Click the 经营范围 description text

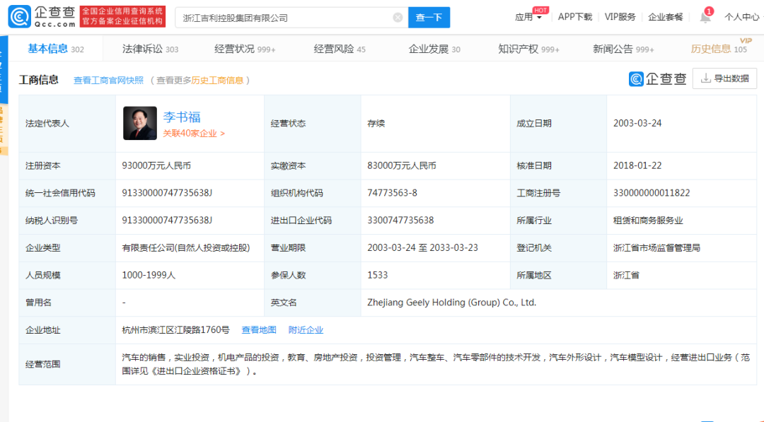pyautogui.click(x=436, y=364)
